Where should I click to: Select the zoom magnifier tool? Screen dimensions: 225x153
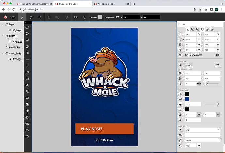40,17
